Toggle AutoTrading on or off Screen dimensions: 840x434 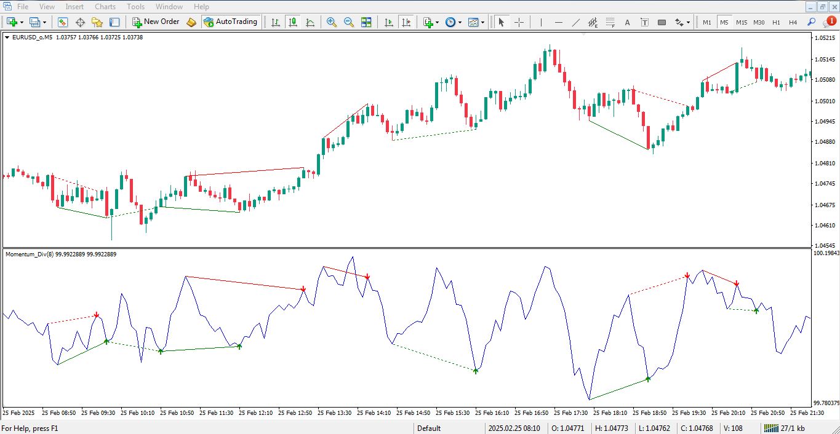(x=230, y=22)
